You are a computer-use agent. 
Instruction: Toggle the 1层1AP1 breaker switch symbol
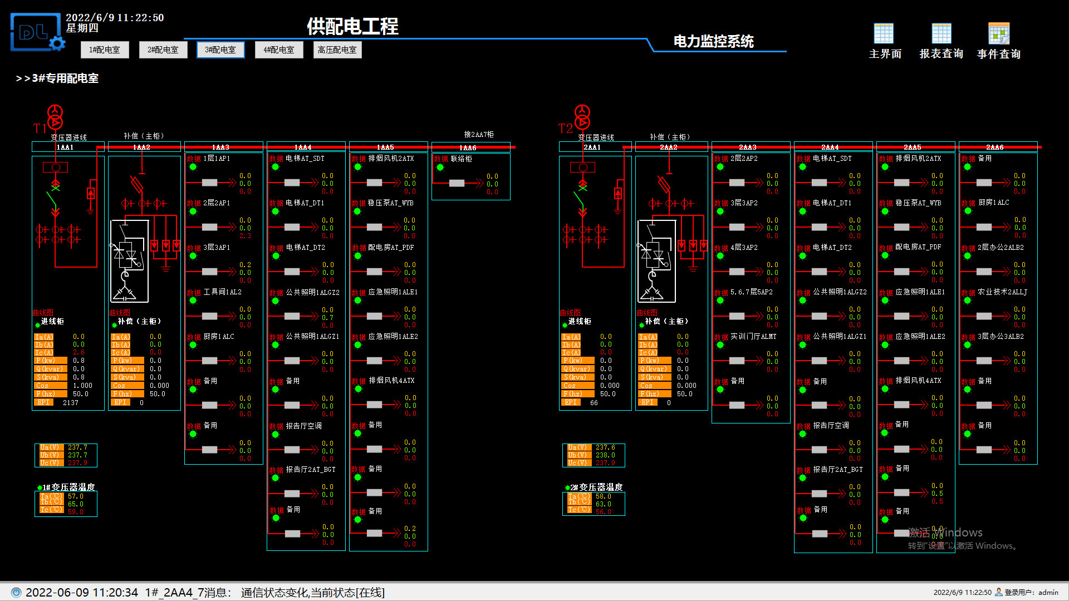coord(209,183)
